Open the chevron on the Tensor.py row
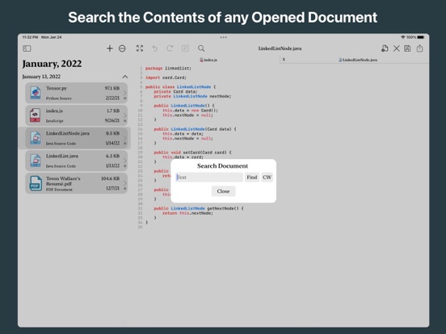Viewport: 446px width, 334px height. [125, 93]
